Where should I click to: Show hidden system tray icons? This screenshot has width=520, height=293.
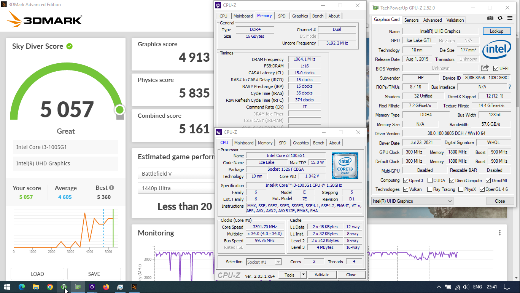(x=439, y=287)
